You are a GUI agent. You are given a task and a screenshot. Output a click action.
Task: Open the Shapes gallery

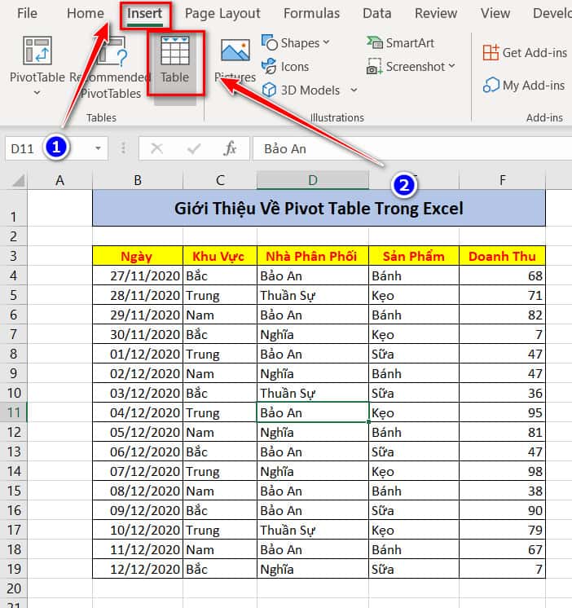coord(296,42)
